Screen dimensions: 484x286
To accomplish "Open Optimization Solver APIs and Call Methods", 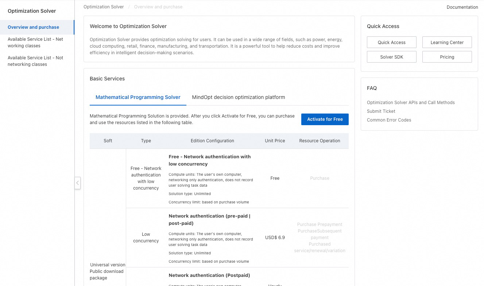I will [x=411, y=103].
